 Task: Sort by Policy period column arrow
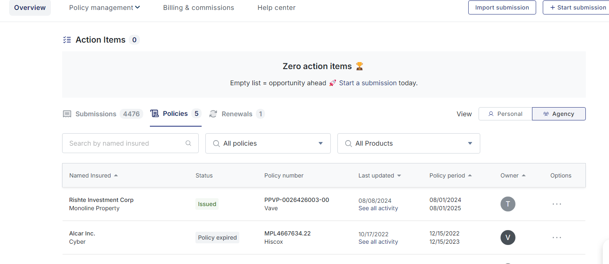[x=470, y=175]
